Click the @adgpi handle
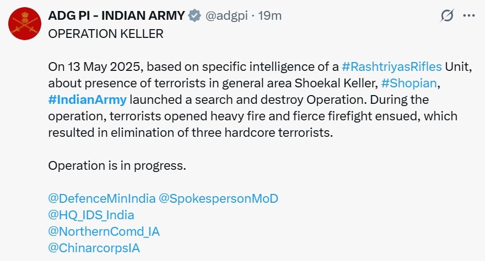The width and height of the screenshot is (485, 261). pyautogui.click(x=227, y=15)
